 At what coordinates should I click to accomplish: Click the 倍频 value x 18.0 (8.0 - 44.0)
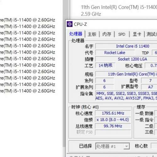pyautogui.click(x=113, y=120)
